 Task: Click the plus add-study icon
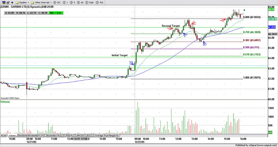[12, 3]
